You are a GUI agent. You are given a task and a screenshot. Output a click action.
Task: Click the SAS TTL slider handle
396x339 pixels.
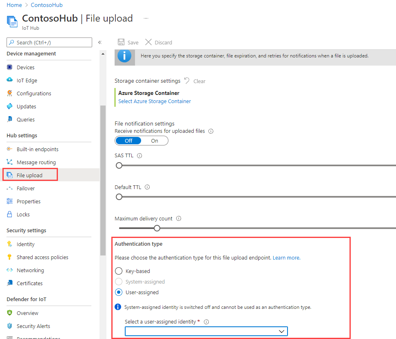pyautogui.click(x=119, y=165)
